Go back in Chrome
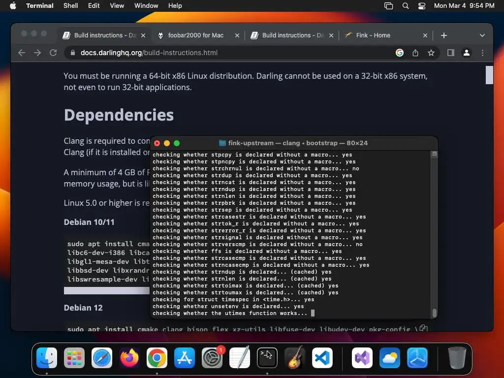The height and width of the screenshot is (378, 504). pyautogui.click(x=22, y=53)
